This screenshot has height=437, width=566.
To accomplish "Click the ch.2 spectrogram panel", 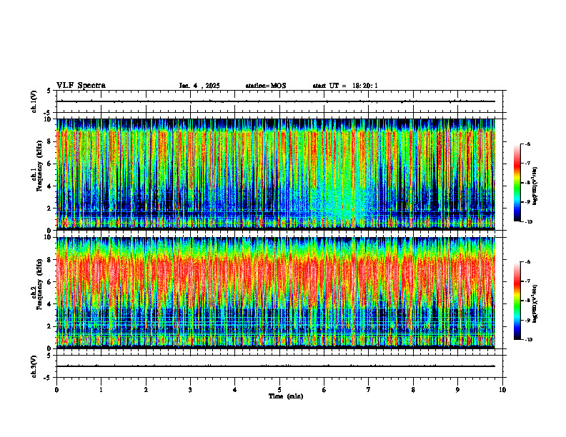I will pyautogui.click(x=276, y=293).
